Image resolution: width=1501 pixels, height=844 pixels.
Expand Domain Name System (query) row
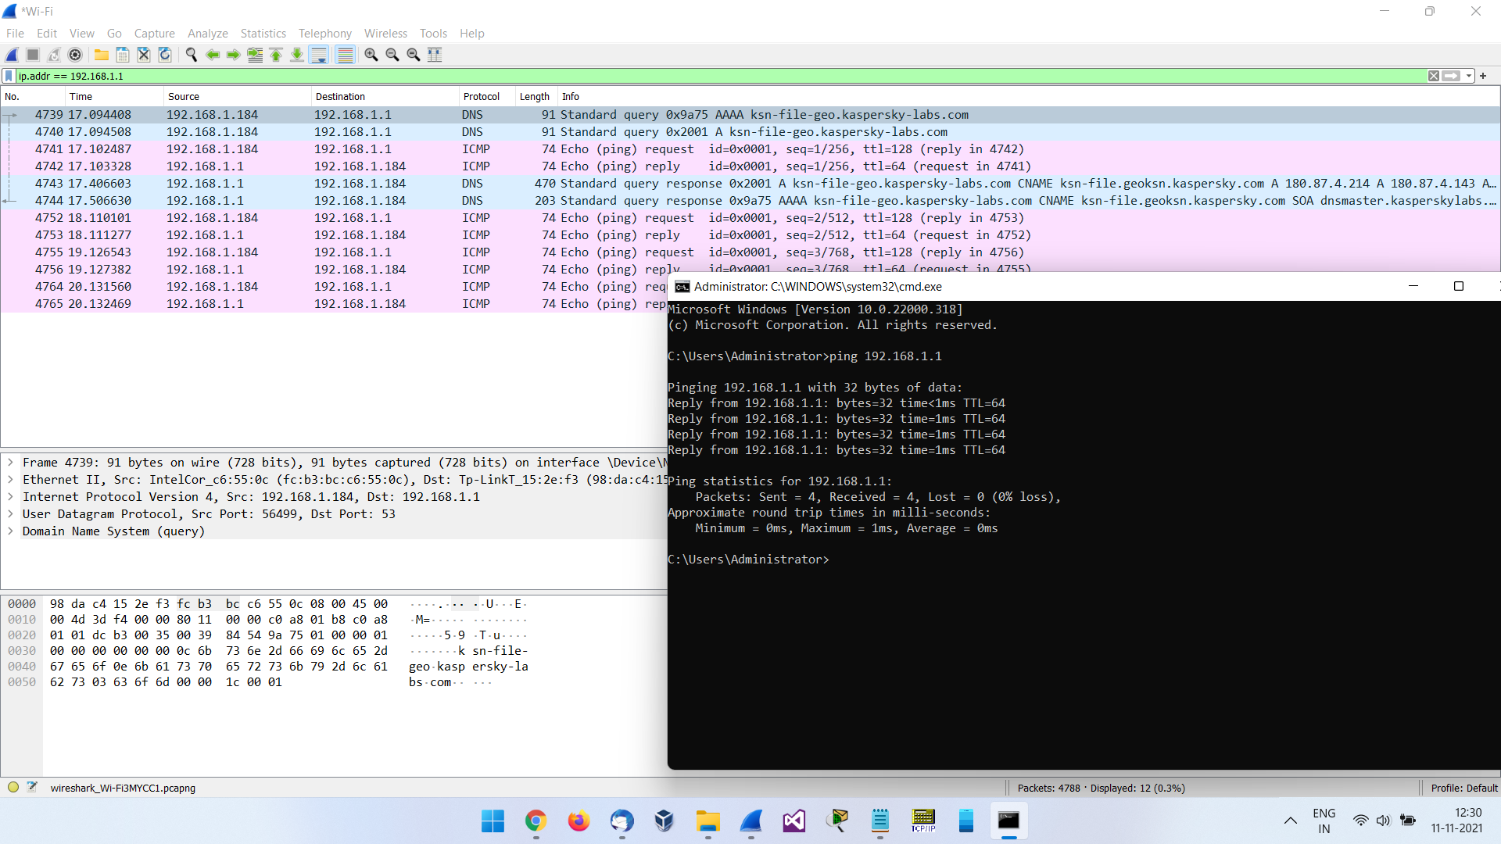(x=11, y=531)
